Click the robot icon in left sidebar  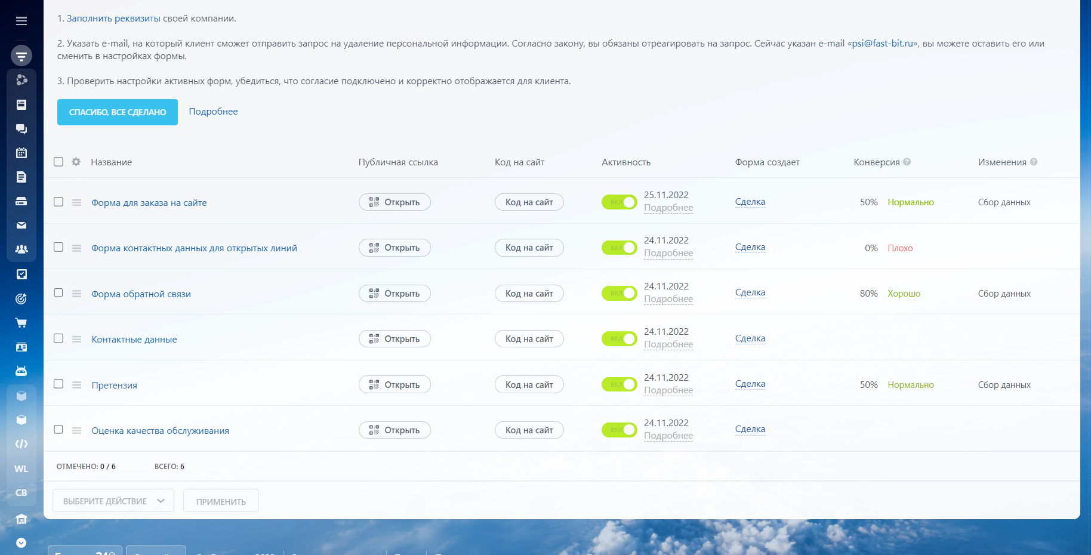click(x=21, y=371)
